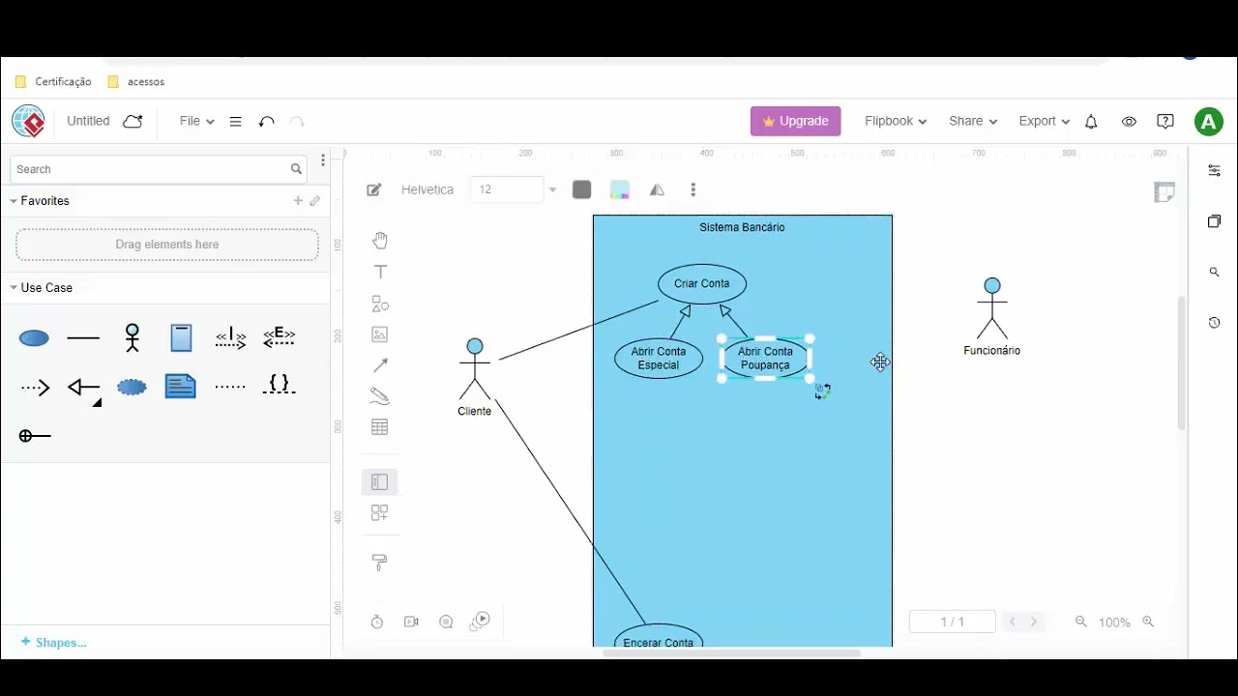Click the Upgrade button

[796, 121]
